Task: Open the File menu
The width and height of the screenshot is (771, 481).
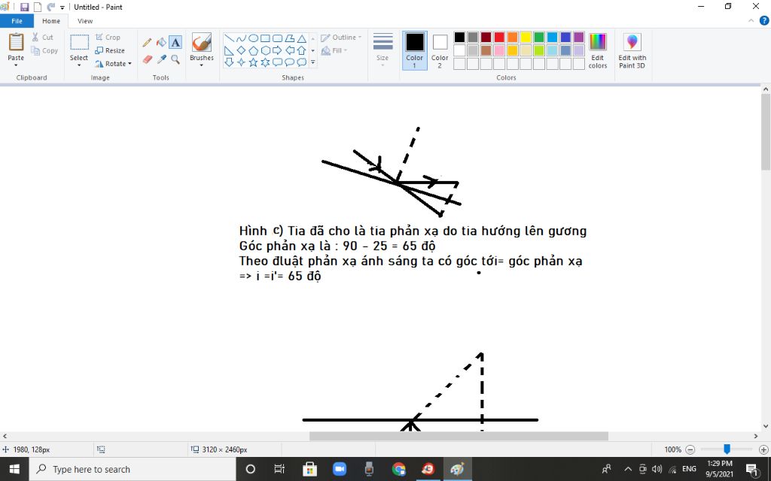Action: click(x=17, y=20)
